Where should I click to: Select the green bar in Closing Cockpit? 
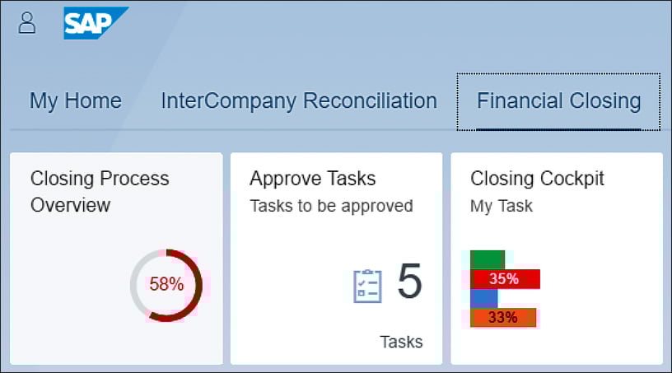tap(488, 260)
